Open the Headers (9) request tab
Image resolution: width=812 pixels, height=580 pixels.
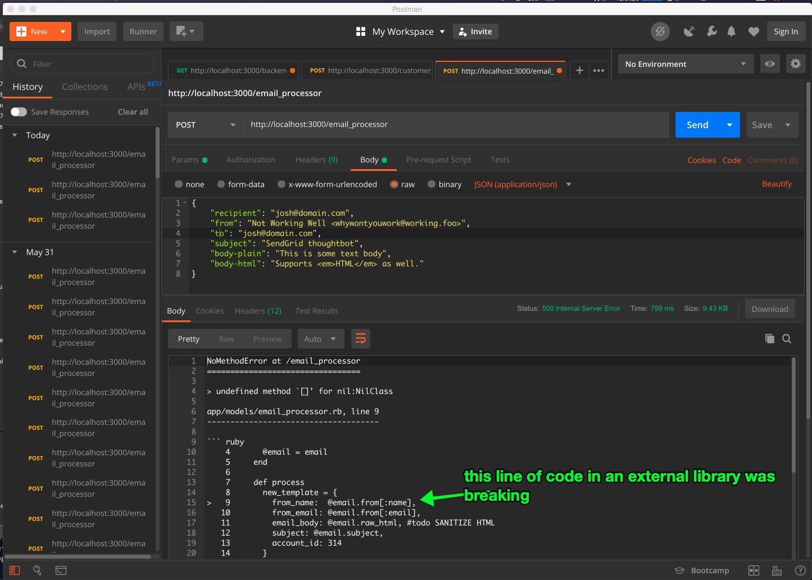pyautogui.click(x=316, y=160)
